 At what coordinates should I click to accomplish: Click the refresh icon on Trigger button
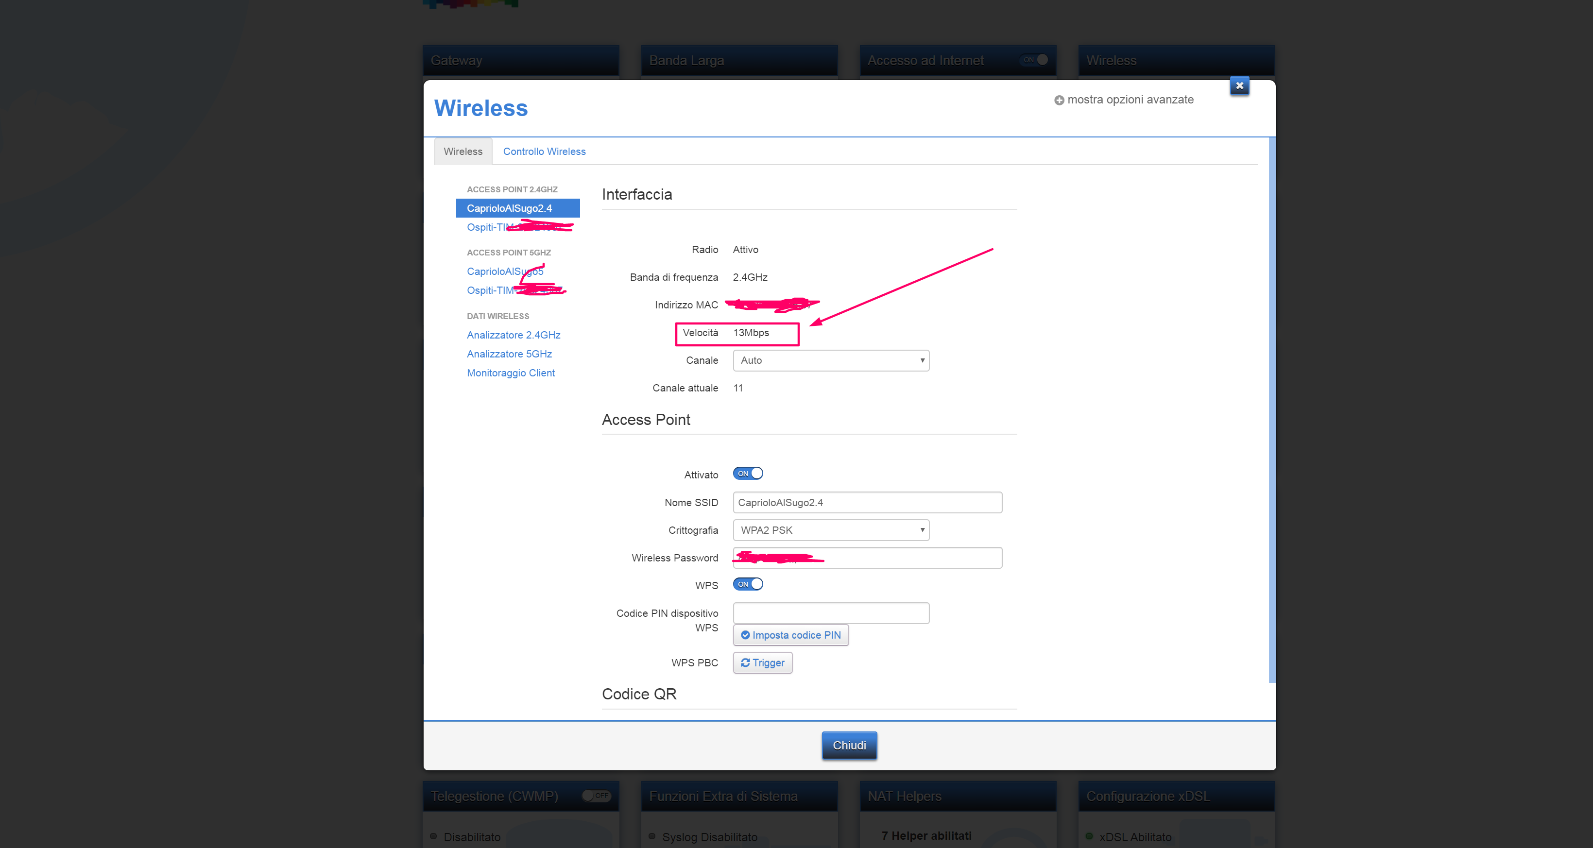745,662
